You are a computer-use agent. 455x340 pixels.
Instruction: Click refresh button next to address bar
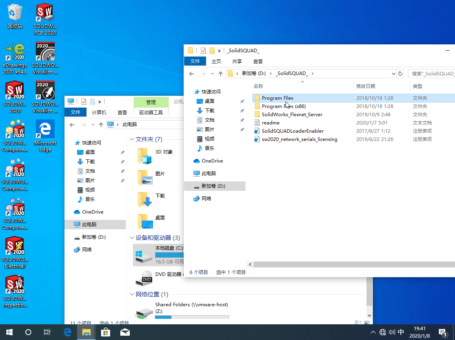pos(400,73)
